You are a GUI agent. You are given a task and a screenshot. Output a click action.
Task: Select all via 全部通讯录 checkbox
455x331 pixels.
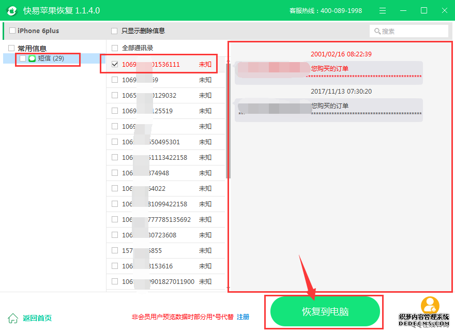(115, 48)
